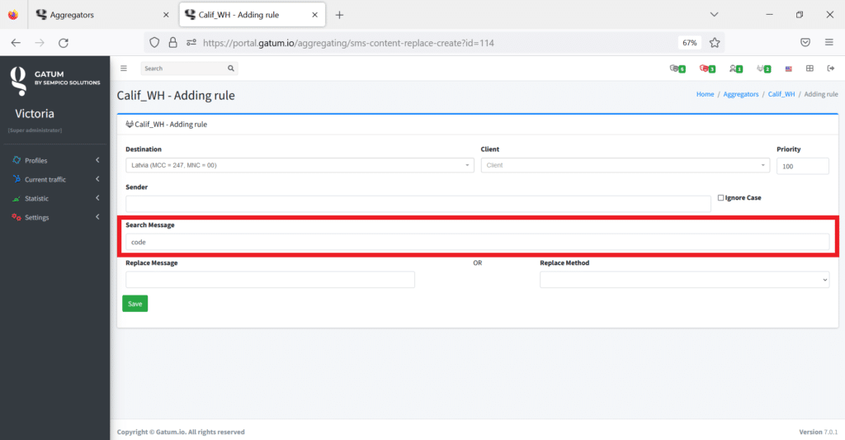Open notification icon with badge 5
Viewport: 845px width, 440px height.
(x=677, y=69)
